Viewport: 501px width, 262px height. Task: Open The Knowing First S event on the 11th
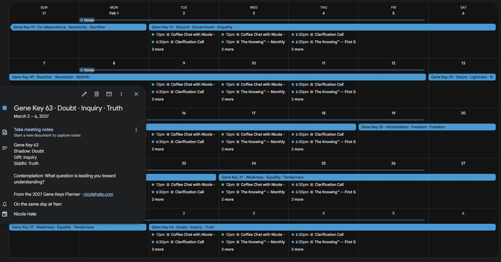323,92
